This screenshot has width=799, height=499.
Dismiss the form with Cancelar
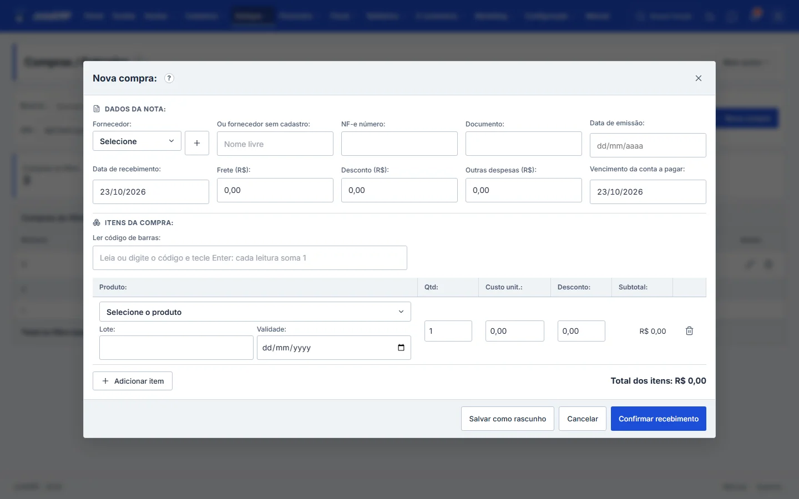coord(583,419)
